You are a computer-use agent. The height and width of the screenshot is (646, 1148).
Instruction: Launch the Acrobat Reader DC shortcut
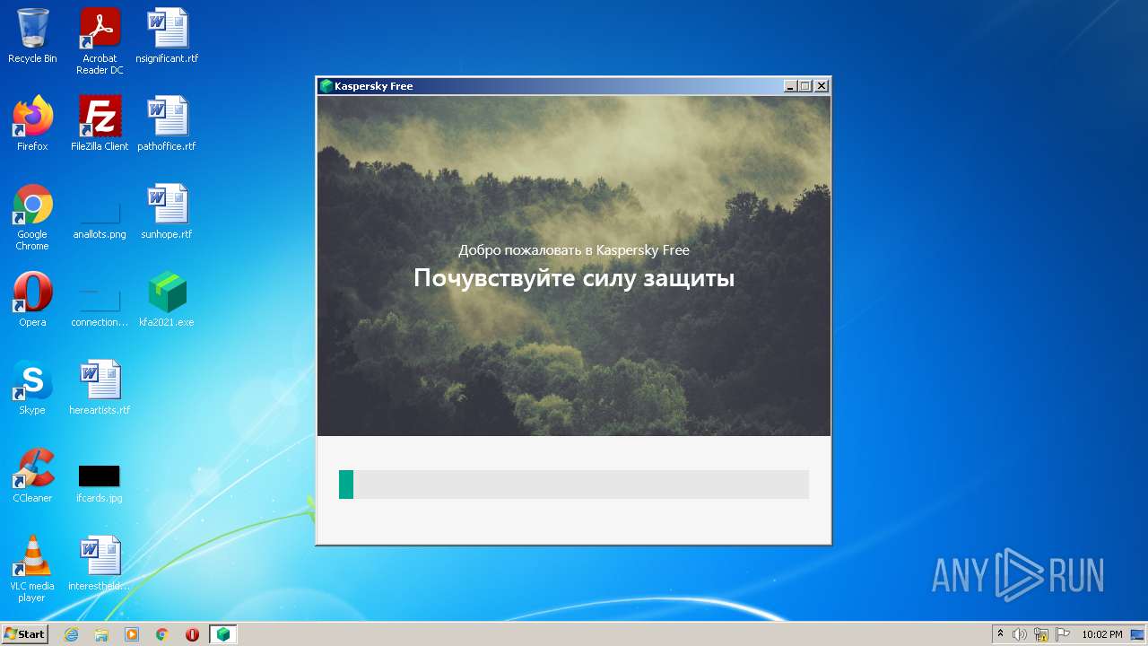100,40
